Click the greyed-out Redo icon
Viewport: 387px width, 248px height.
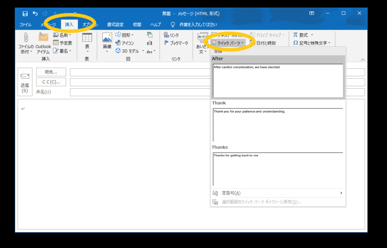[45, 14]
